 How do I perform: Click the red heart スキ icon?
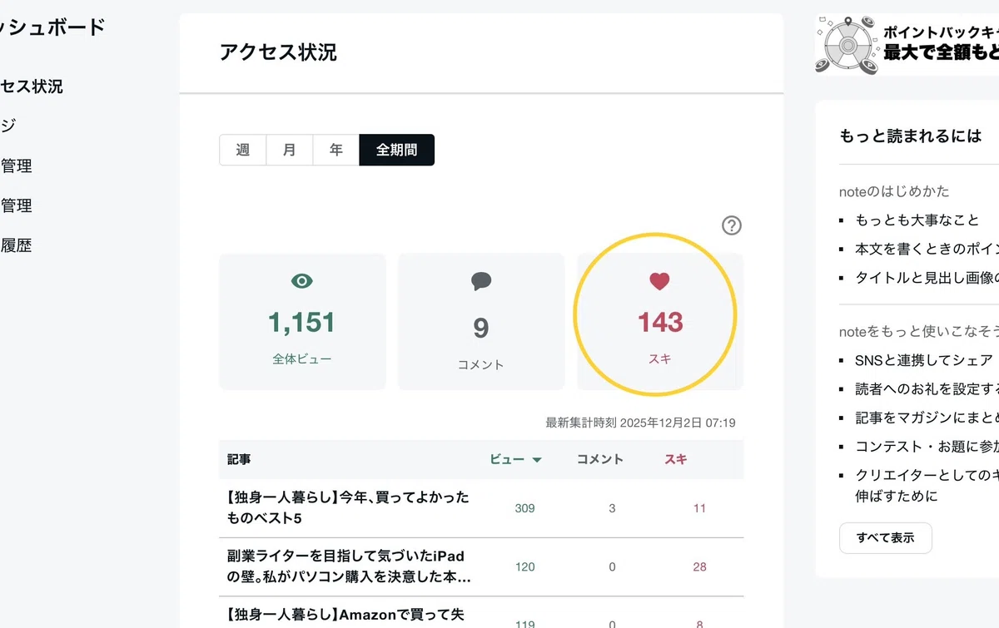659,281
